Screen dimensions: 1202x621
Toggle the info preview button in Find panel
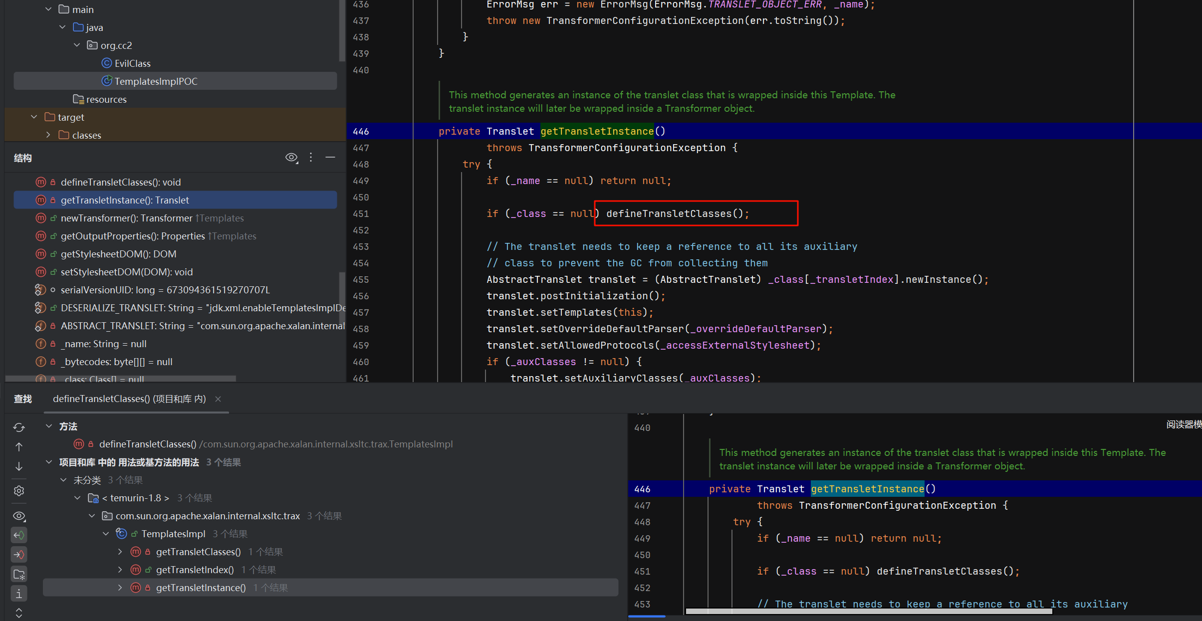(19, 594)
